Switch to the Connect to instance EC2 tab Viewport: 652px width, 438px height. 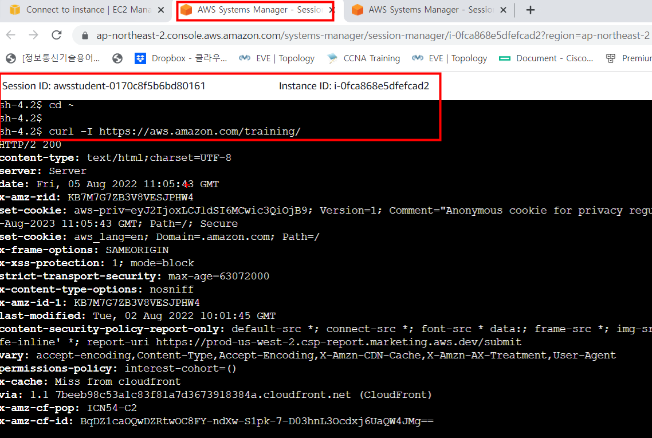click(x=85, y=10)
